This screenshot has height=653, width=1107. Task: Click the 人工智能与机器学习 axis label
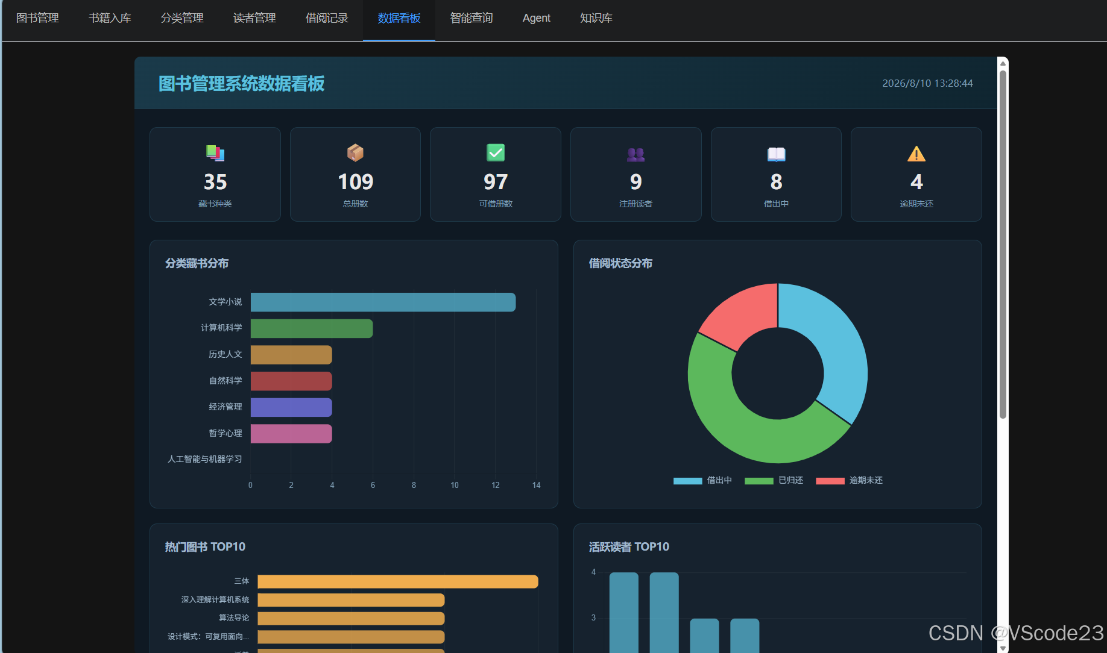coord(205,459)
